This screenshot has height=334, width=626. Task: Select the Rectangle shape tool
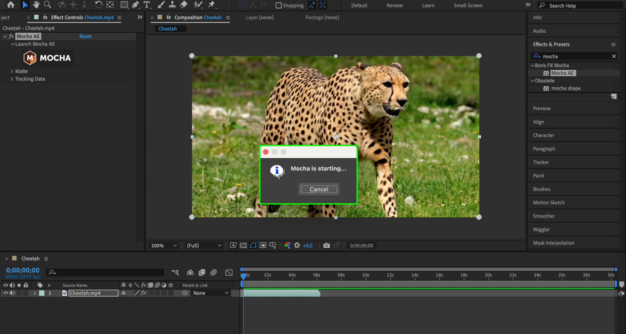[124, 5]
